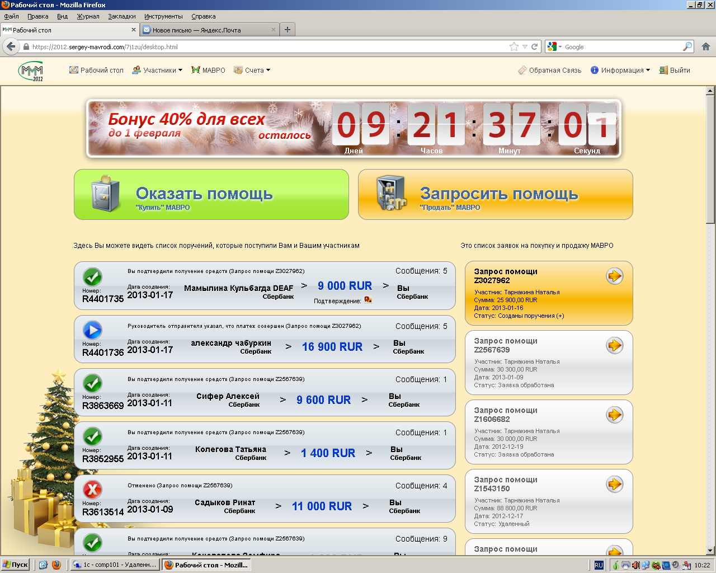
Task: Click scrollbar down arrow
Action: (x=710, y=551)
